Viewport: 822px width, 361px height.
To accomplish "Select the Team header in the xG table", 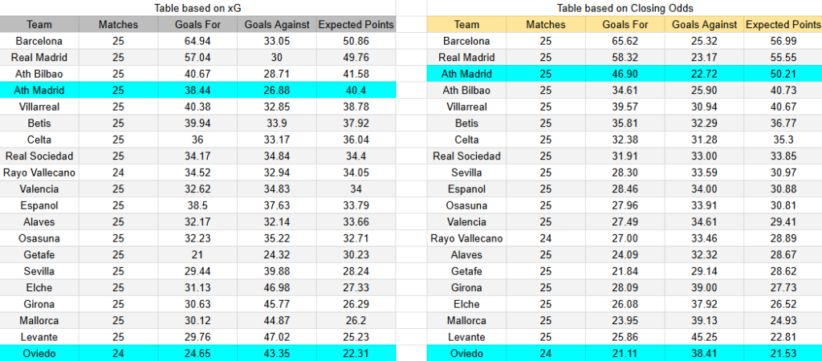I will [x=39, y=25].
